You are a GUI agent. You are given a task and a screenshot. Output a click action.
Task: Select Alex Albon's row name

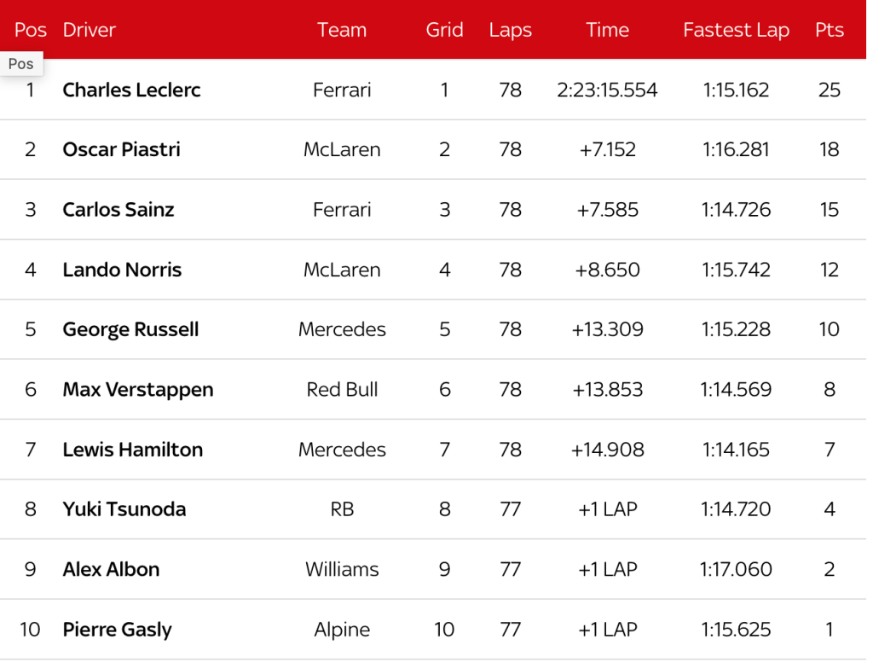[x=111, y=569]
